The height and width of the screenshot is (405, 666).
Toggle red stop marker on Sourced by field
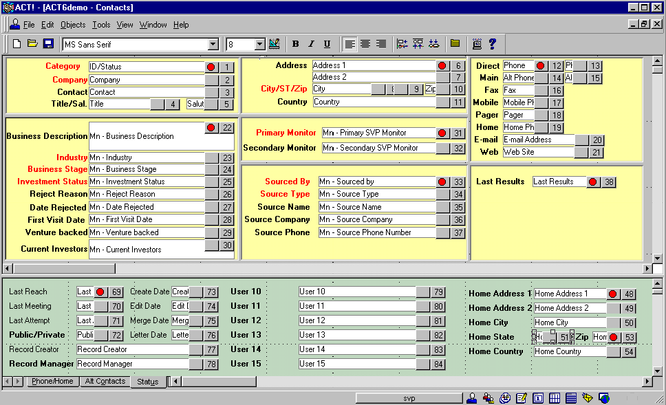click(x=442, y=182)
